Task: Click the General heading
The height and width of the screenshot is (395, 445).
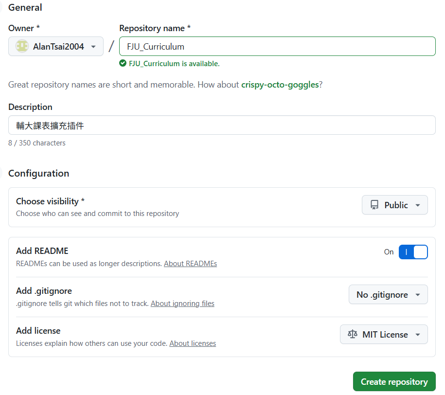Action: 25,7
